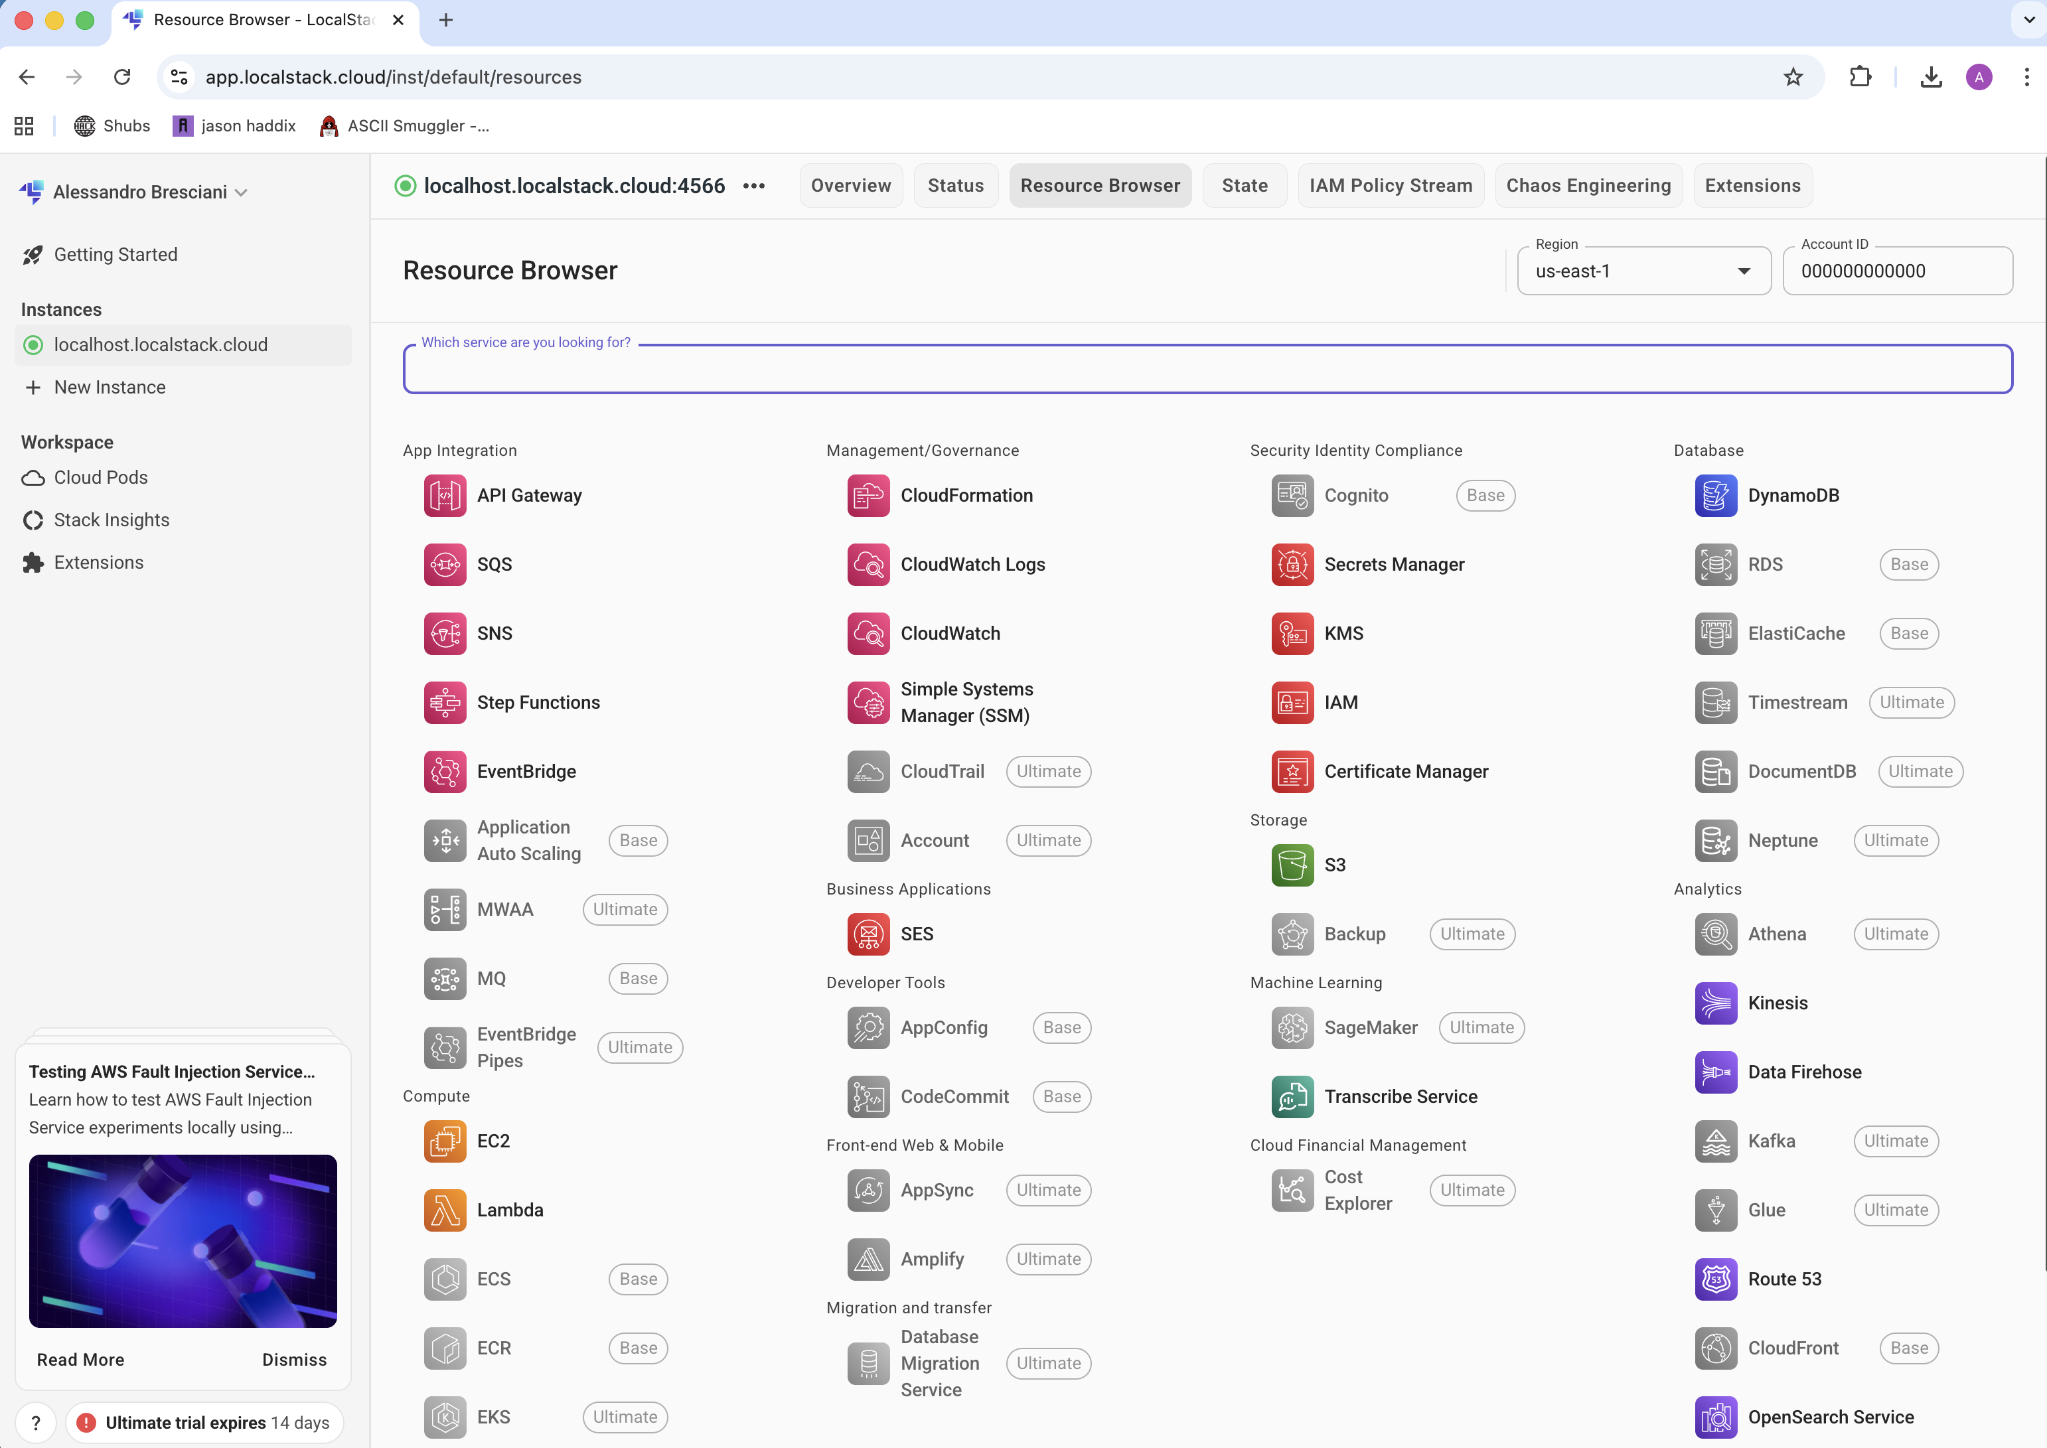
Task: Switch to the IAM Policy Stream tab
Action: [1390, 185]
